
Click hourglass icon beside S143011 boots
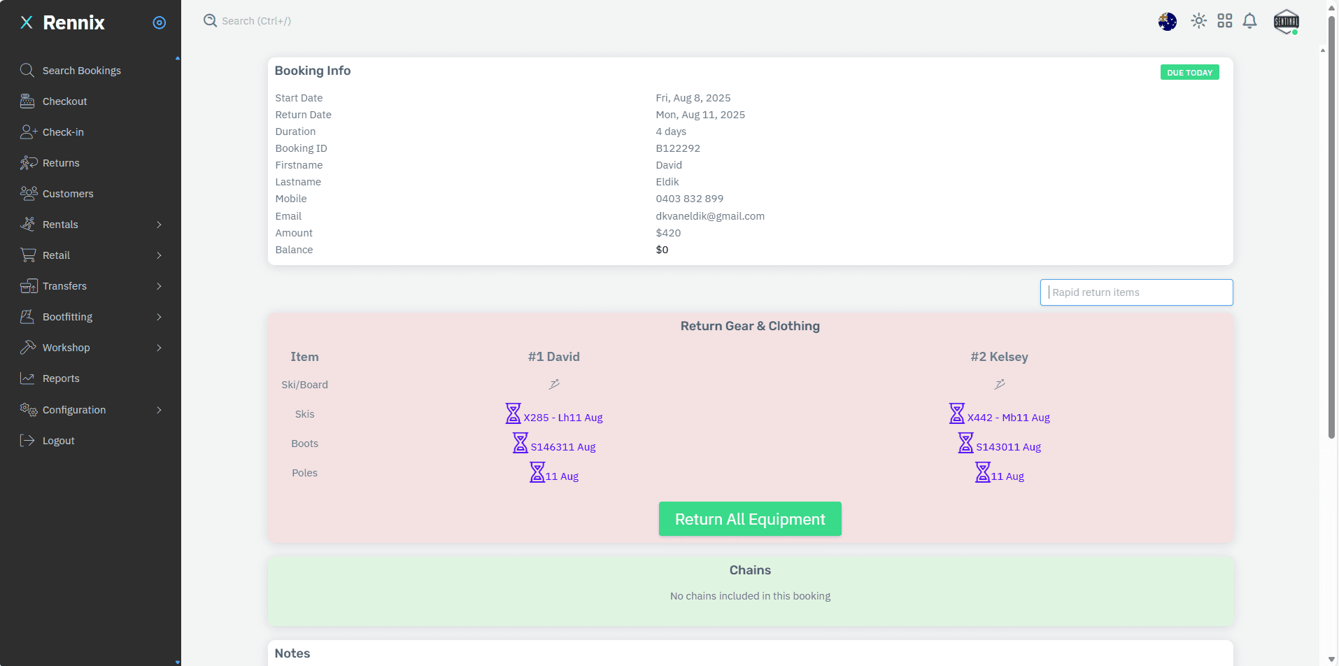(966, 443)
